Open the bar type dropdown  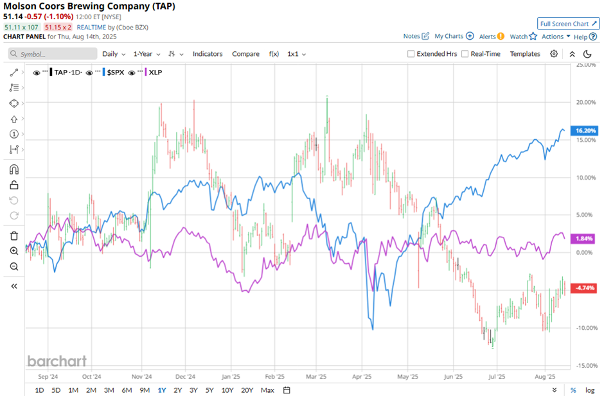(176, 54)
